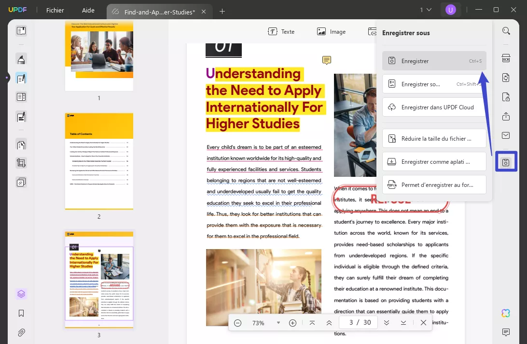Image resolution: width=527 pixels, height=344 pixels.
Task: Go to next page arrow
Action: [387, 323]
